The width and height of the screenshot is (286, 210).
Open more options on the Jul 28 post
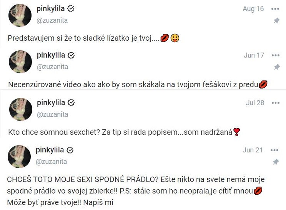[275, 103]
